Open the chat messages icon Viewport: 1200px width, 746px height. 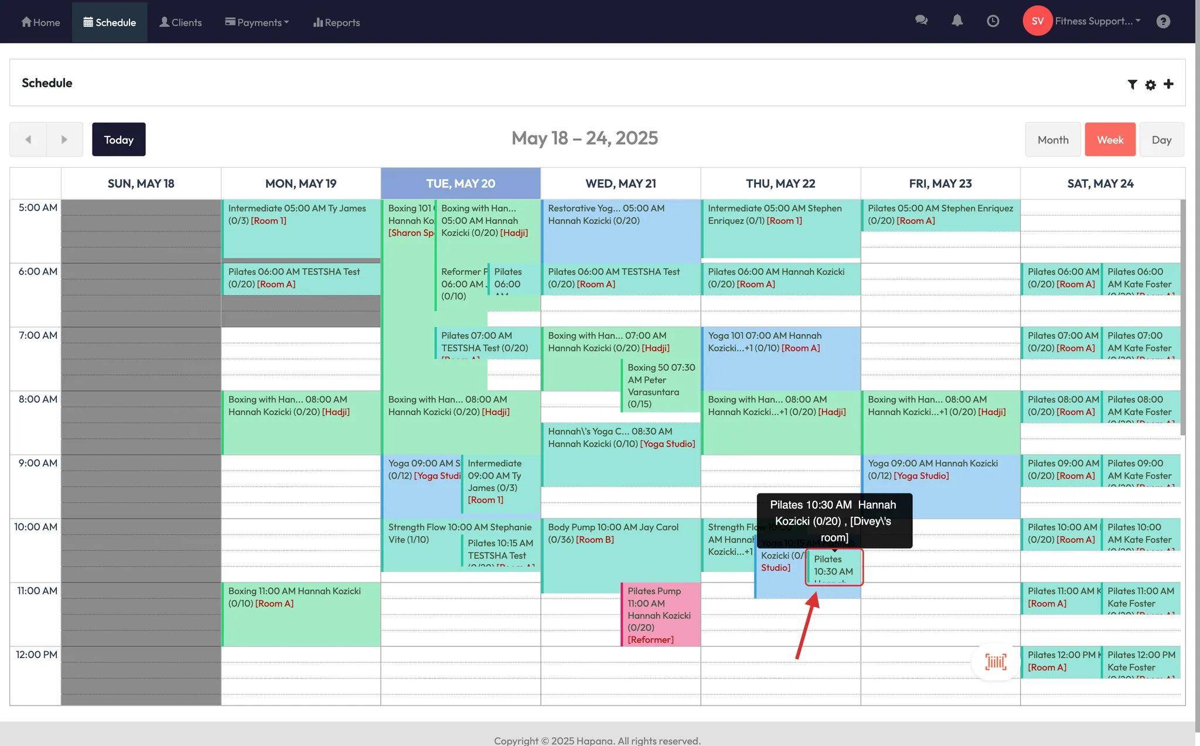pyautogui.click(x=921, y=21)
